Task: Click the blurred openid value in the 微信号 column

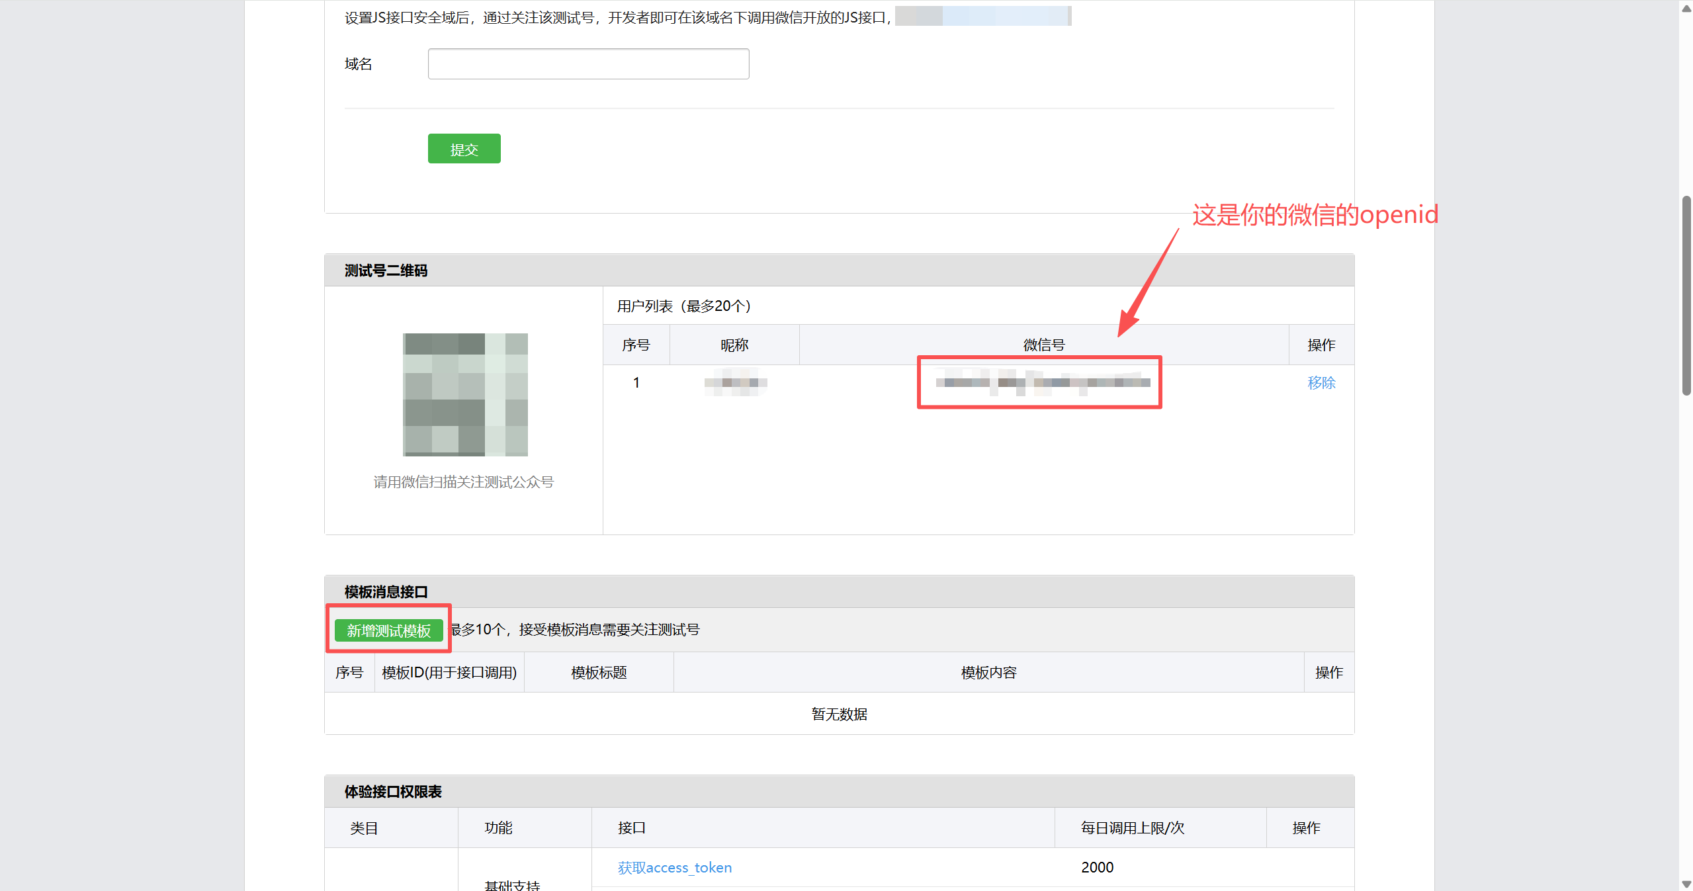Action: pos(1042,383)
